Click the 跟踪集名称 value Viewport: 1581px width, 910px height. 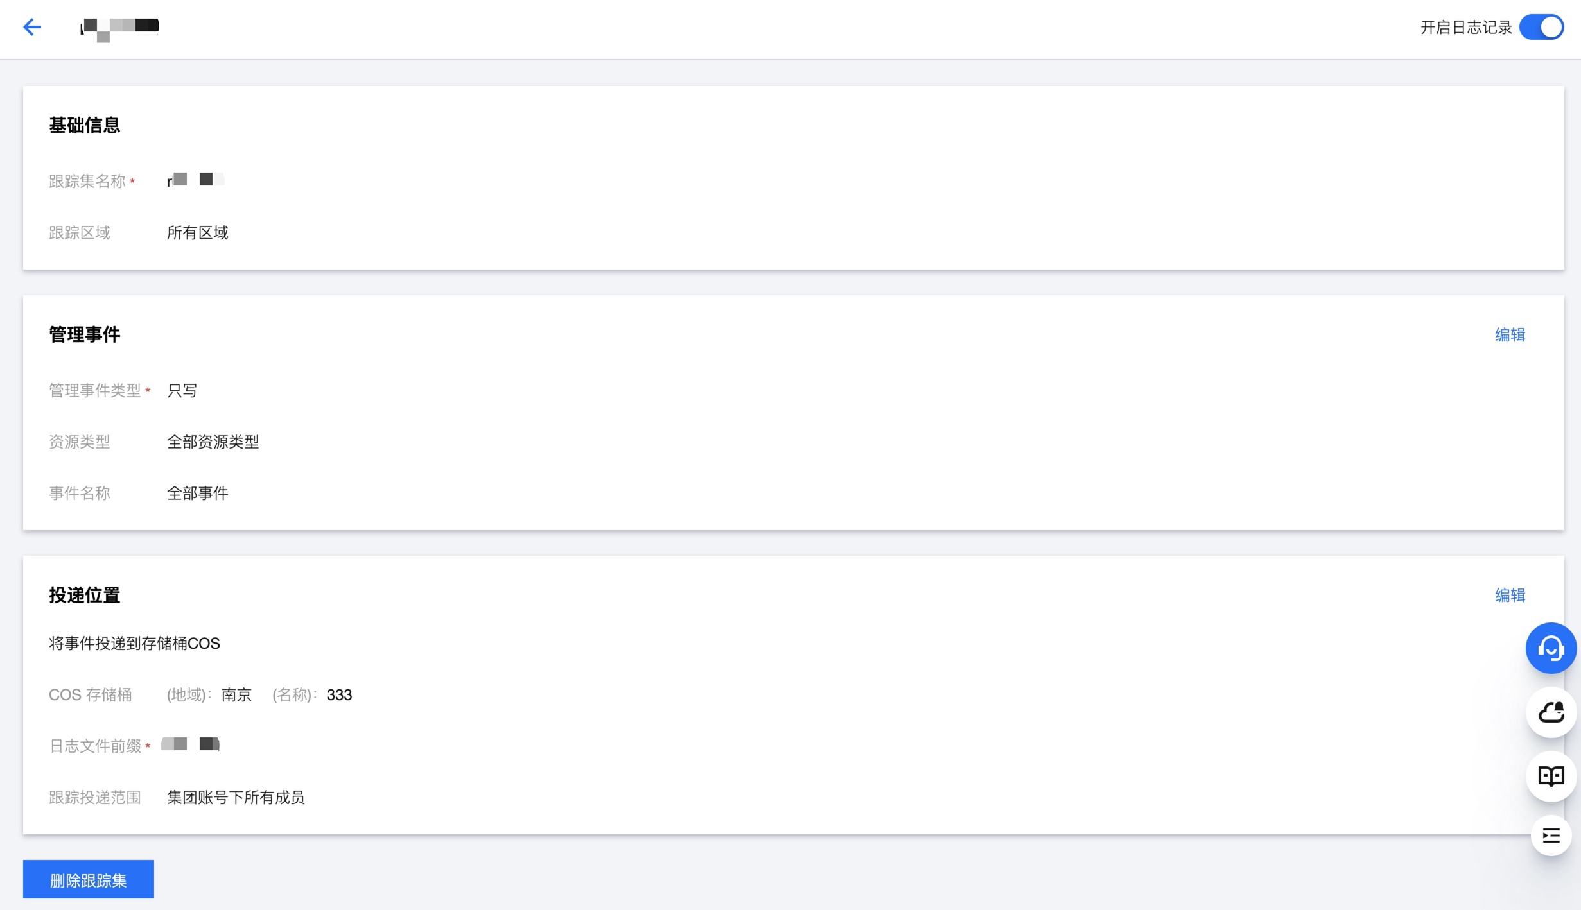tap(195, 180)
